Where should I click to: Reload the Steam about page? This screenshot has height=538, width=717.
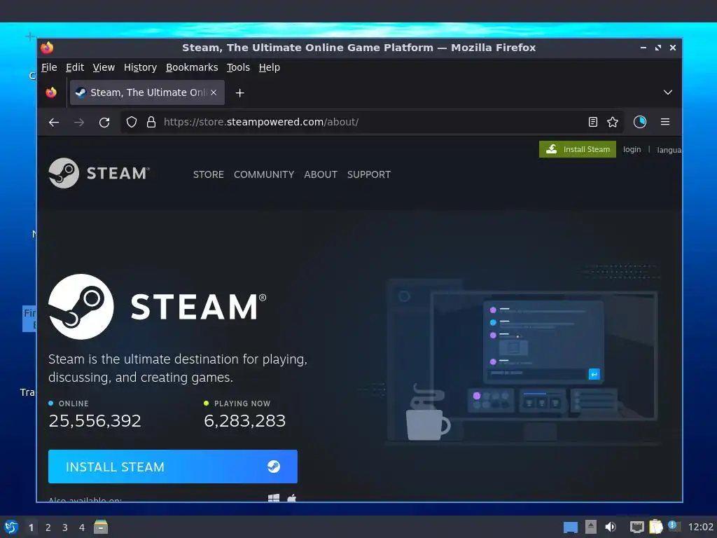point(104,122)
